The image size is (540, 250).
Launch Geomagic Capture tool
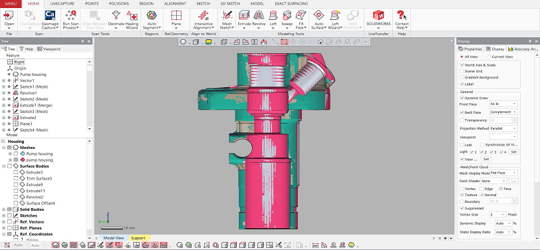point(51,20)
